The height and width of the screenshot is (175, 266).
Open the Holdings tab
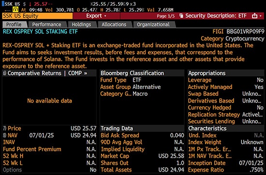pyautogui.click(x=81, y=25)
